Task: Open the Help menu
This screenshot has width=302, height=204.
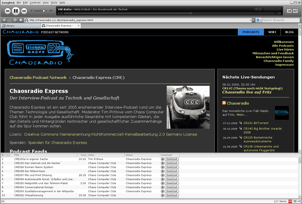Action: click(x=62, y=3)
